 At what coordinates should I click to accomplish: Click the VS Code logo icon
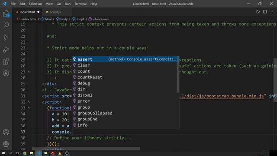(4, 4)
